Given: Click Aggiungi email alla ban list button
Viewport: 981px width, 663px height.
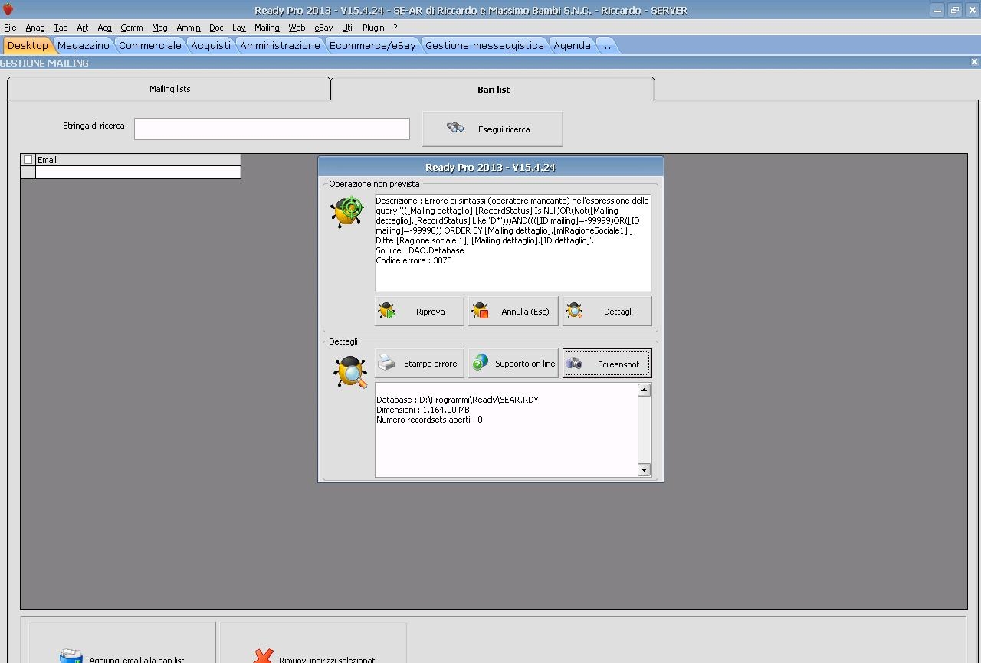Looking at the screenshot, I should (122, 643).
